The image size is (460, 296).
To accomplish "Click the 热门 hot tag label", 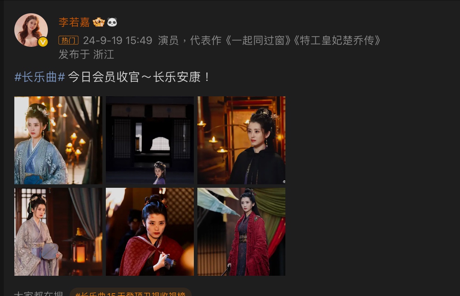I will coord(68,40).
